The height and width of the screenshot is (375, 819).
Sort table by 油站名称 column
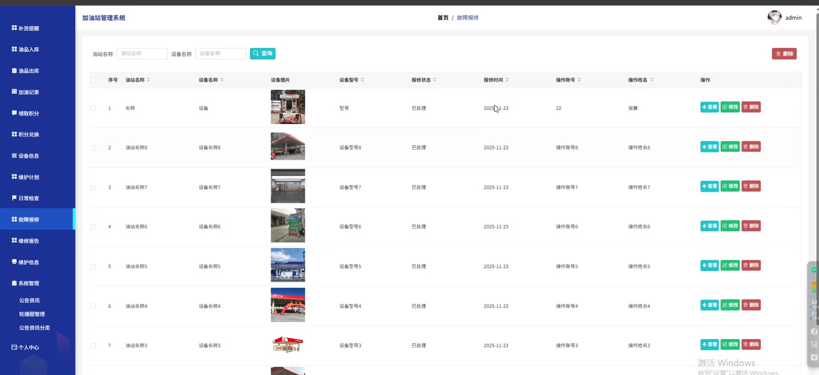[148, 80]
